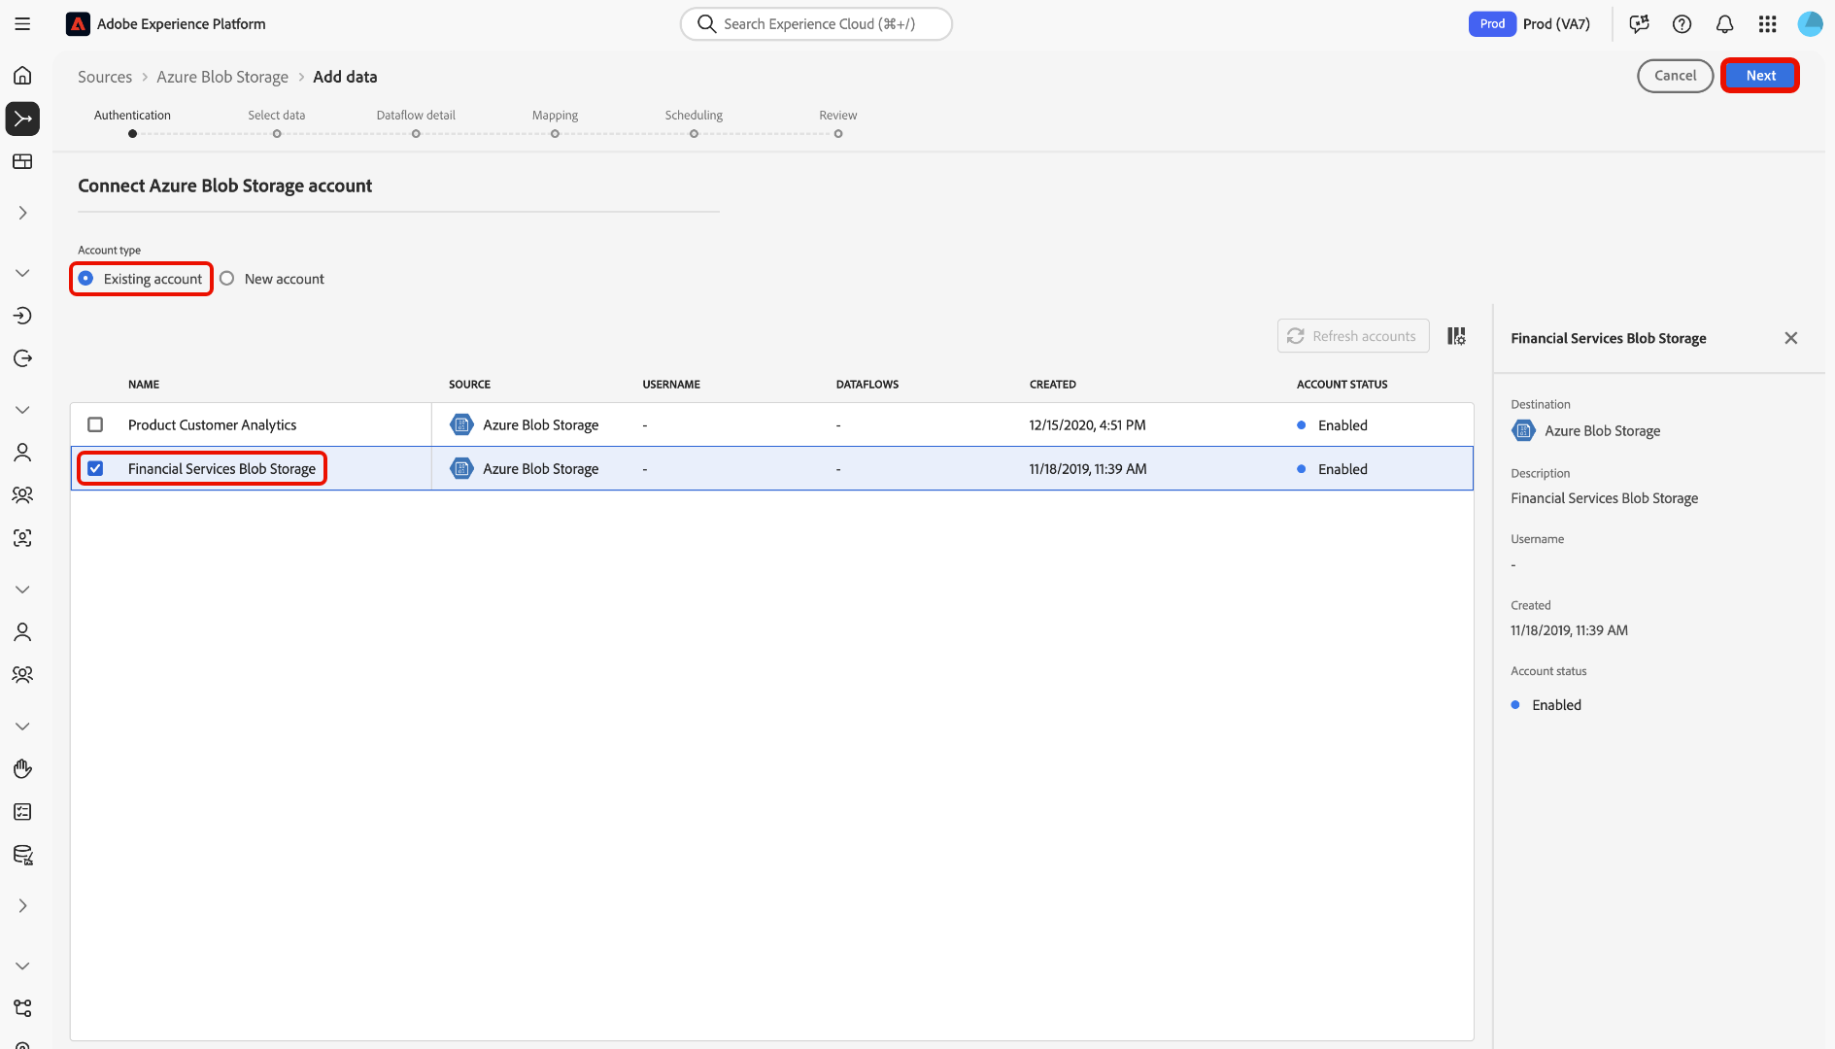Viewport: 1835px width, 1049px height.
Task: Open the Help question-mark icon
Action: (1682, 24)
